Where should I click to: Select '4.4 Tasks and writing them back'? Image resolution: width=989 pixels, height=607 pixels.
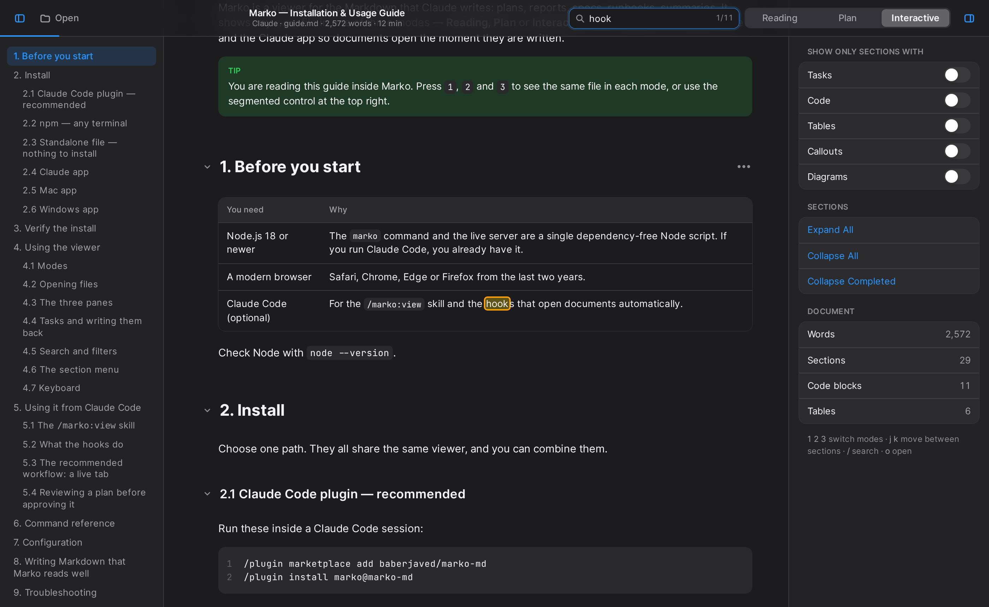coord(82,327)
